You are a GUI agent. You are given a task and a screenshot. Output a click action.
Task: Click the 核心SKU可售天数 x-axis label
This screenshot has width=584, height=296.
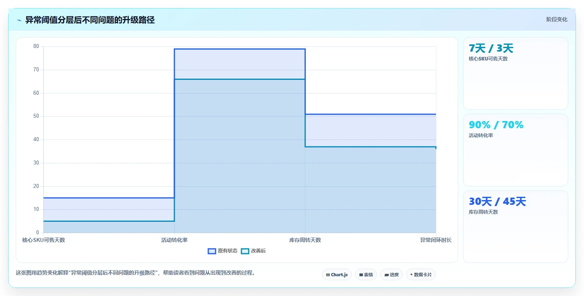[44, 240]
